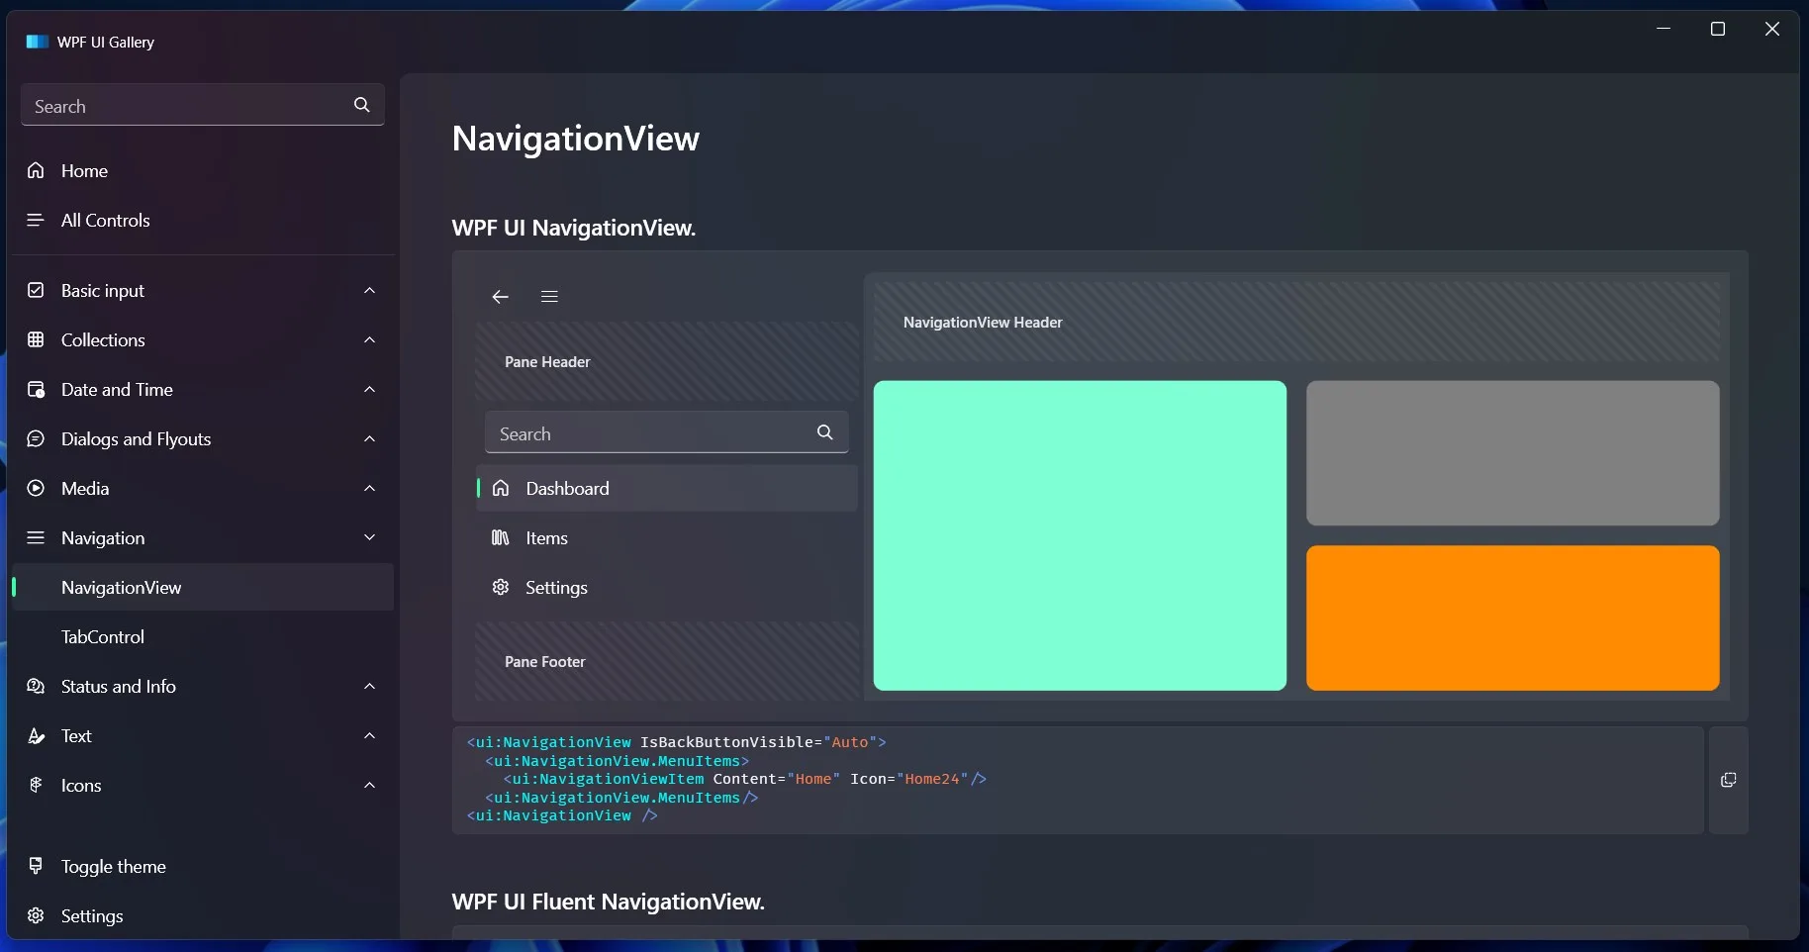Maximize the WPF UI Gallery window
Screen dimensions: 1809x952
[x=1718, y=29]
